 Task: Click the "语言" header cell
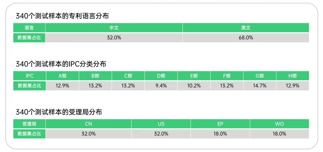(29, 28)
